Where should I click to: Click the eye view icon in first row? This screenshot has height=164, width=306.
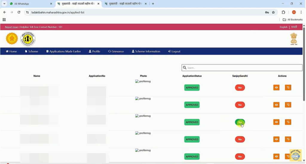[276, 88]
